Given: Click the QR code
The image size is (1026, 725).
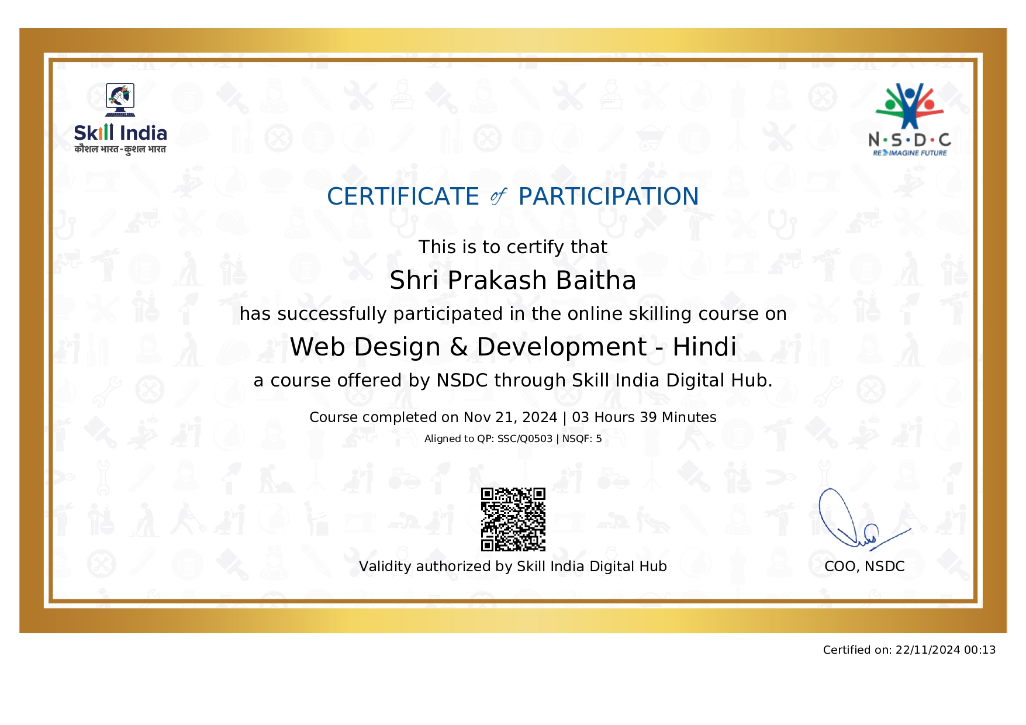Looking at the screenshot, I should (x=513, y=519).
